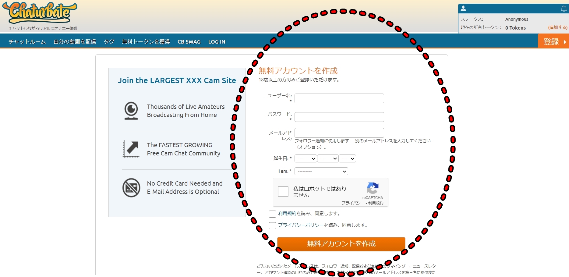This screenshot has height=277, width=569.
Task: Click "No Credit Card Needed and" text
Action: point(185,183)
